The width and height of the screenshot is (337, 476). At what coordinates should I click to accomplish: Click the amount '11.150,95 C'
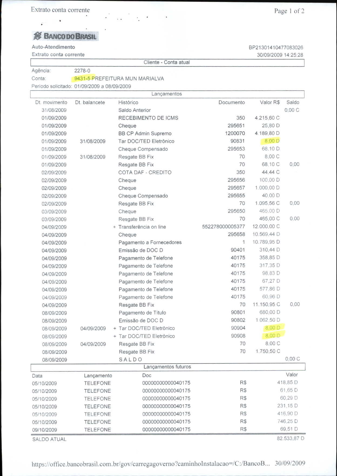point(266,305)
